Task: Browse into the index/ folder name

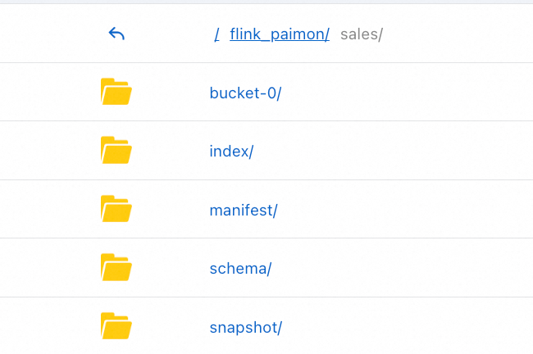Action: pos(231,152)
